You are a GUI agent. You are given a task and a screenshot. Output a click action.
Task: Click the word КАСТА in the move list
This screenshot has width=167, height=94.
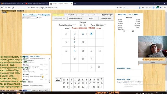(x=121, y=29)
